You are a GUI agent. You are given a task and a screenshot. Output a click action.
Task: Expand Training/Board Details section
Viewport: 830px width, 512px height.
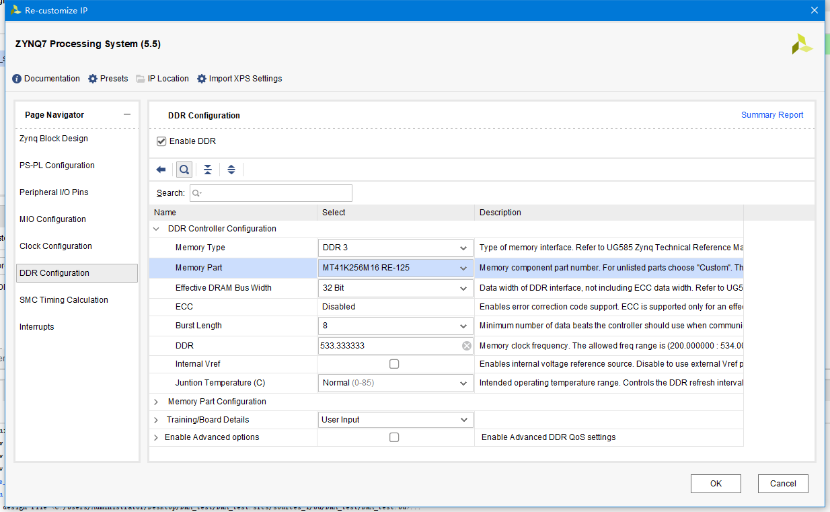156,420
